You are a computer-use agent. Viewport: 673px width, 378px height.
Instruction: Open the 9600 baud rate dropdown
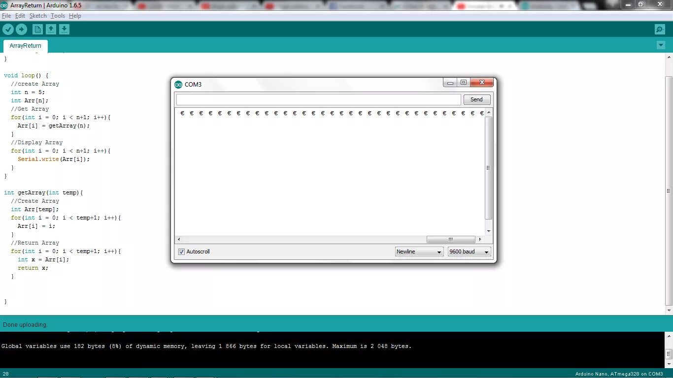click(x=469, y=252)
